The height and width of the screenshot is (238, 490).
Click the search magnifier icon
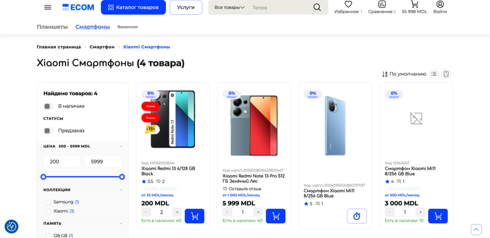click(317, 7)
